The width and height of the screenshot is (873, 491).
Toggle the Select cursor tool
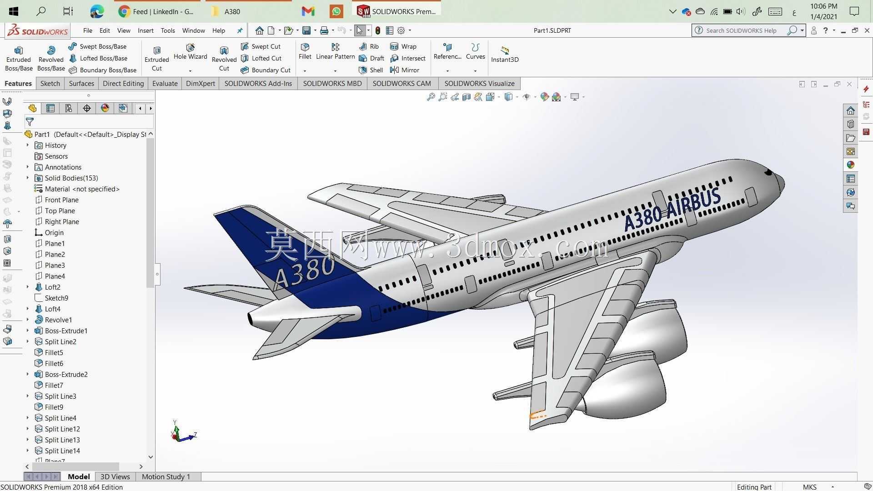(359, 30)
